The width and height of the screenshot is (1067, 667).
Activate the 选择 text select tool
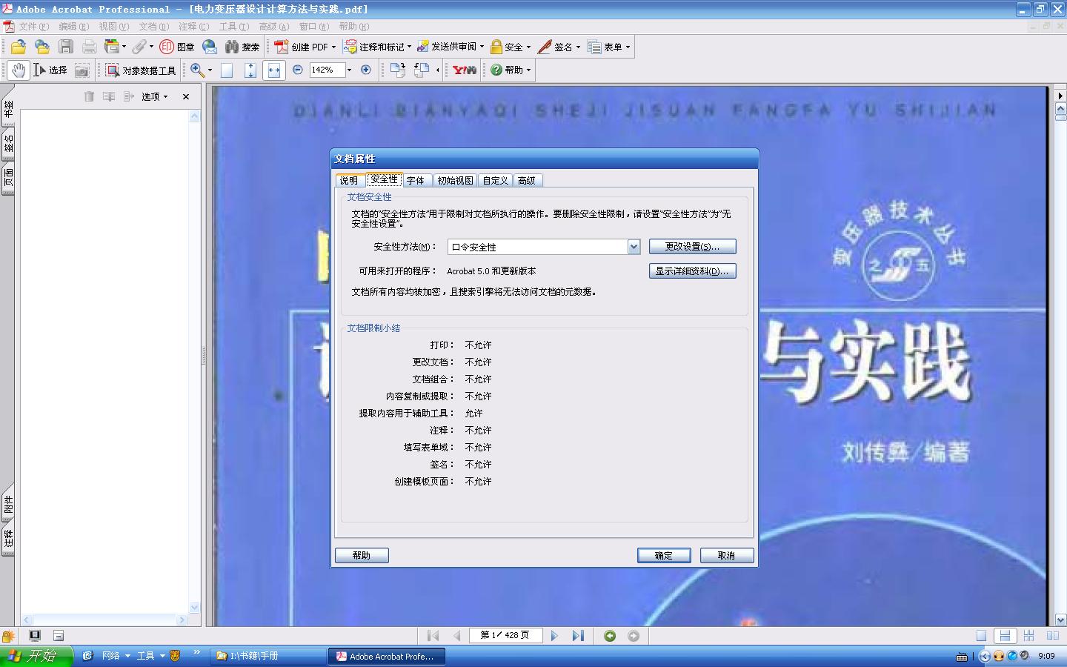[x=50, y=70]
